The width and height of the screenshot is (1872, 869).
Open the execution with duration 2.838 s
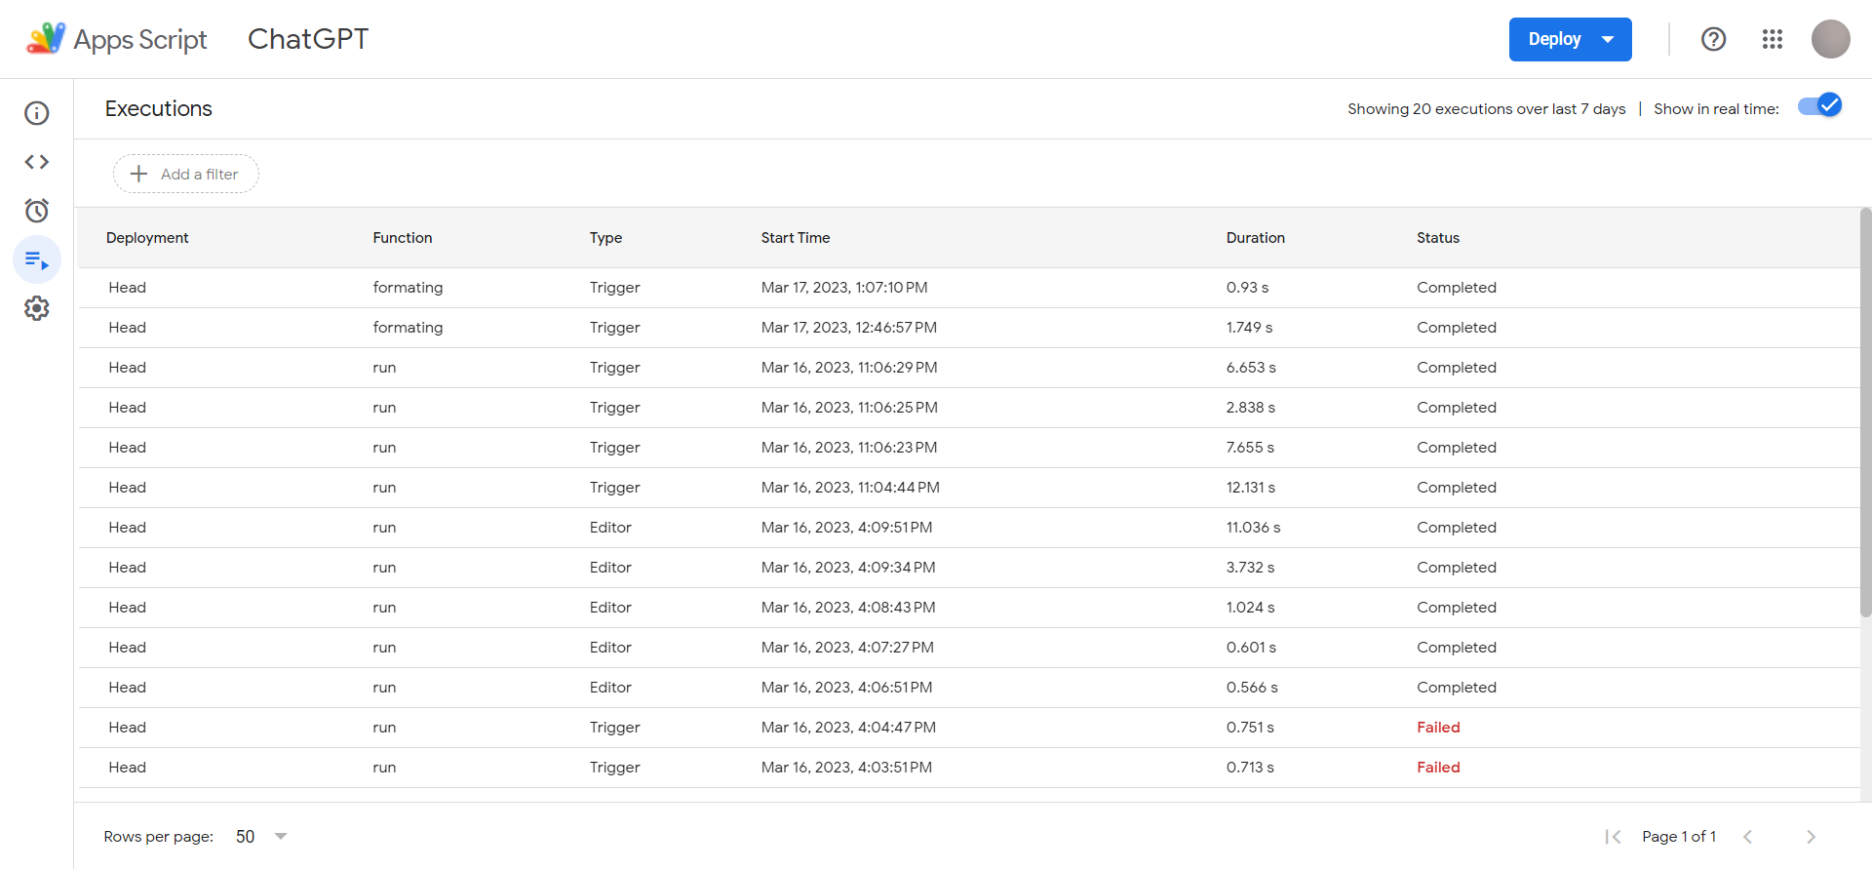pos(967,408)
